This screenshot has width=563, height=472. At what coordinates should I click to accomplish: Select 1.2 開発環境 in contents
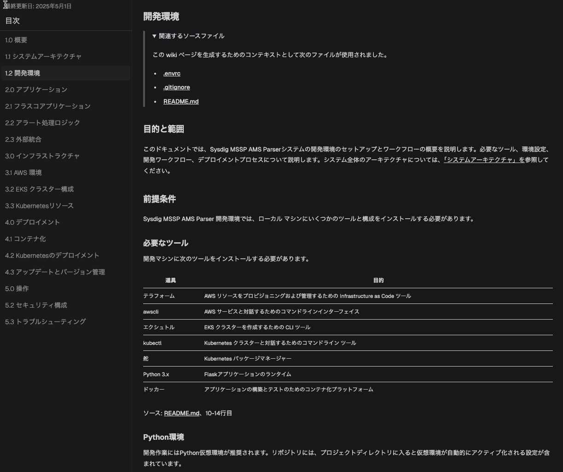pyautogui.click(x=65, y=73)
